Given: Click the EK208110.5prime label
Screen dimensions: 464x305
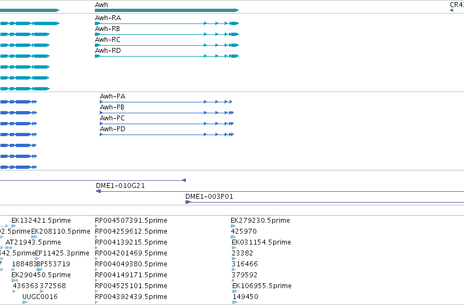Looking at the screenshot, I should pos(61,231).
